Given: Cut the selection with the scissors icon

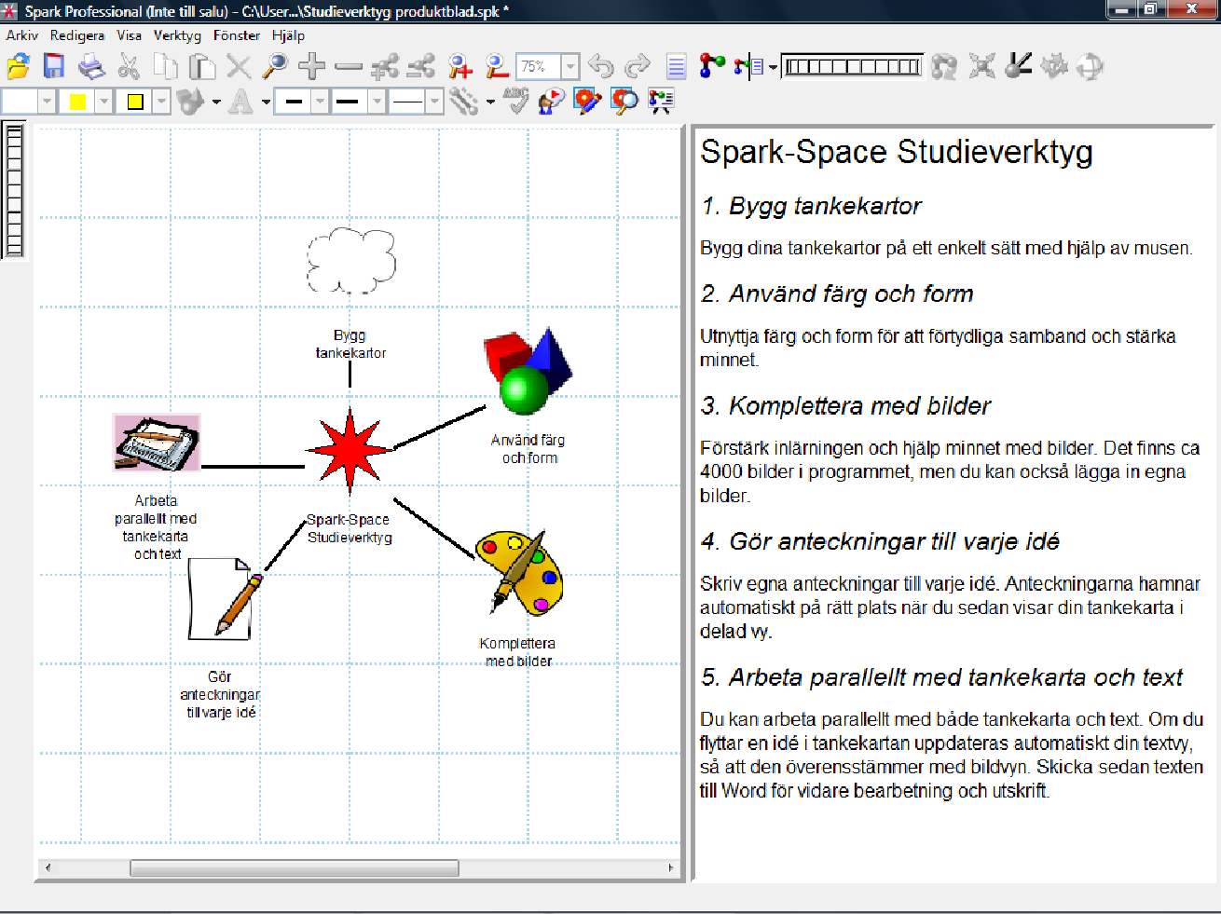Looking at the screenshot, I should [129, 66].
